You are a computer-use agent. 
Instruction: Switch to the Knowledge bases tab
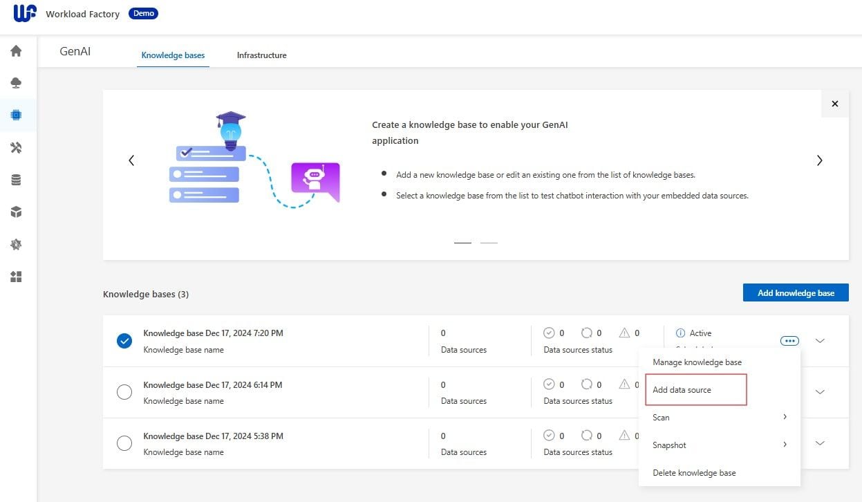pos(173,55)
